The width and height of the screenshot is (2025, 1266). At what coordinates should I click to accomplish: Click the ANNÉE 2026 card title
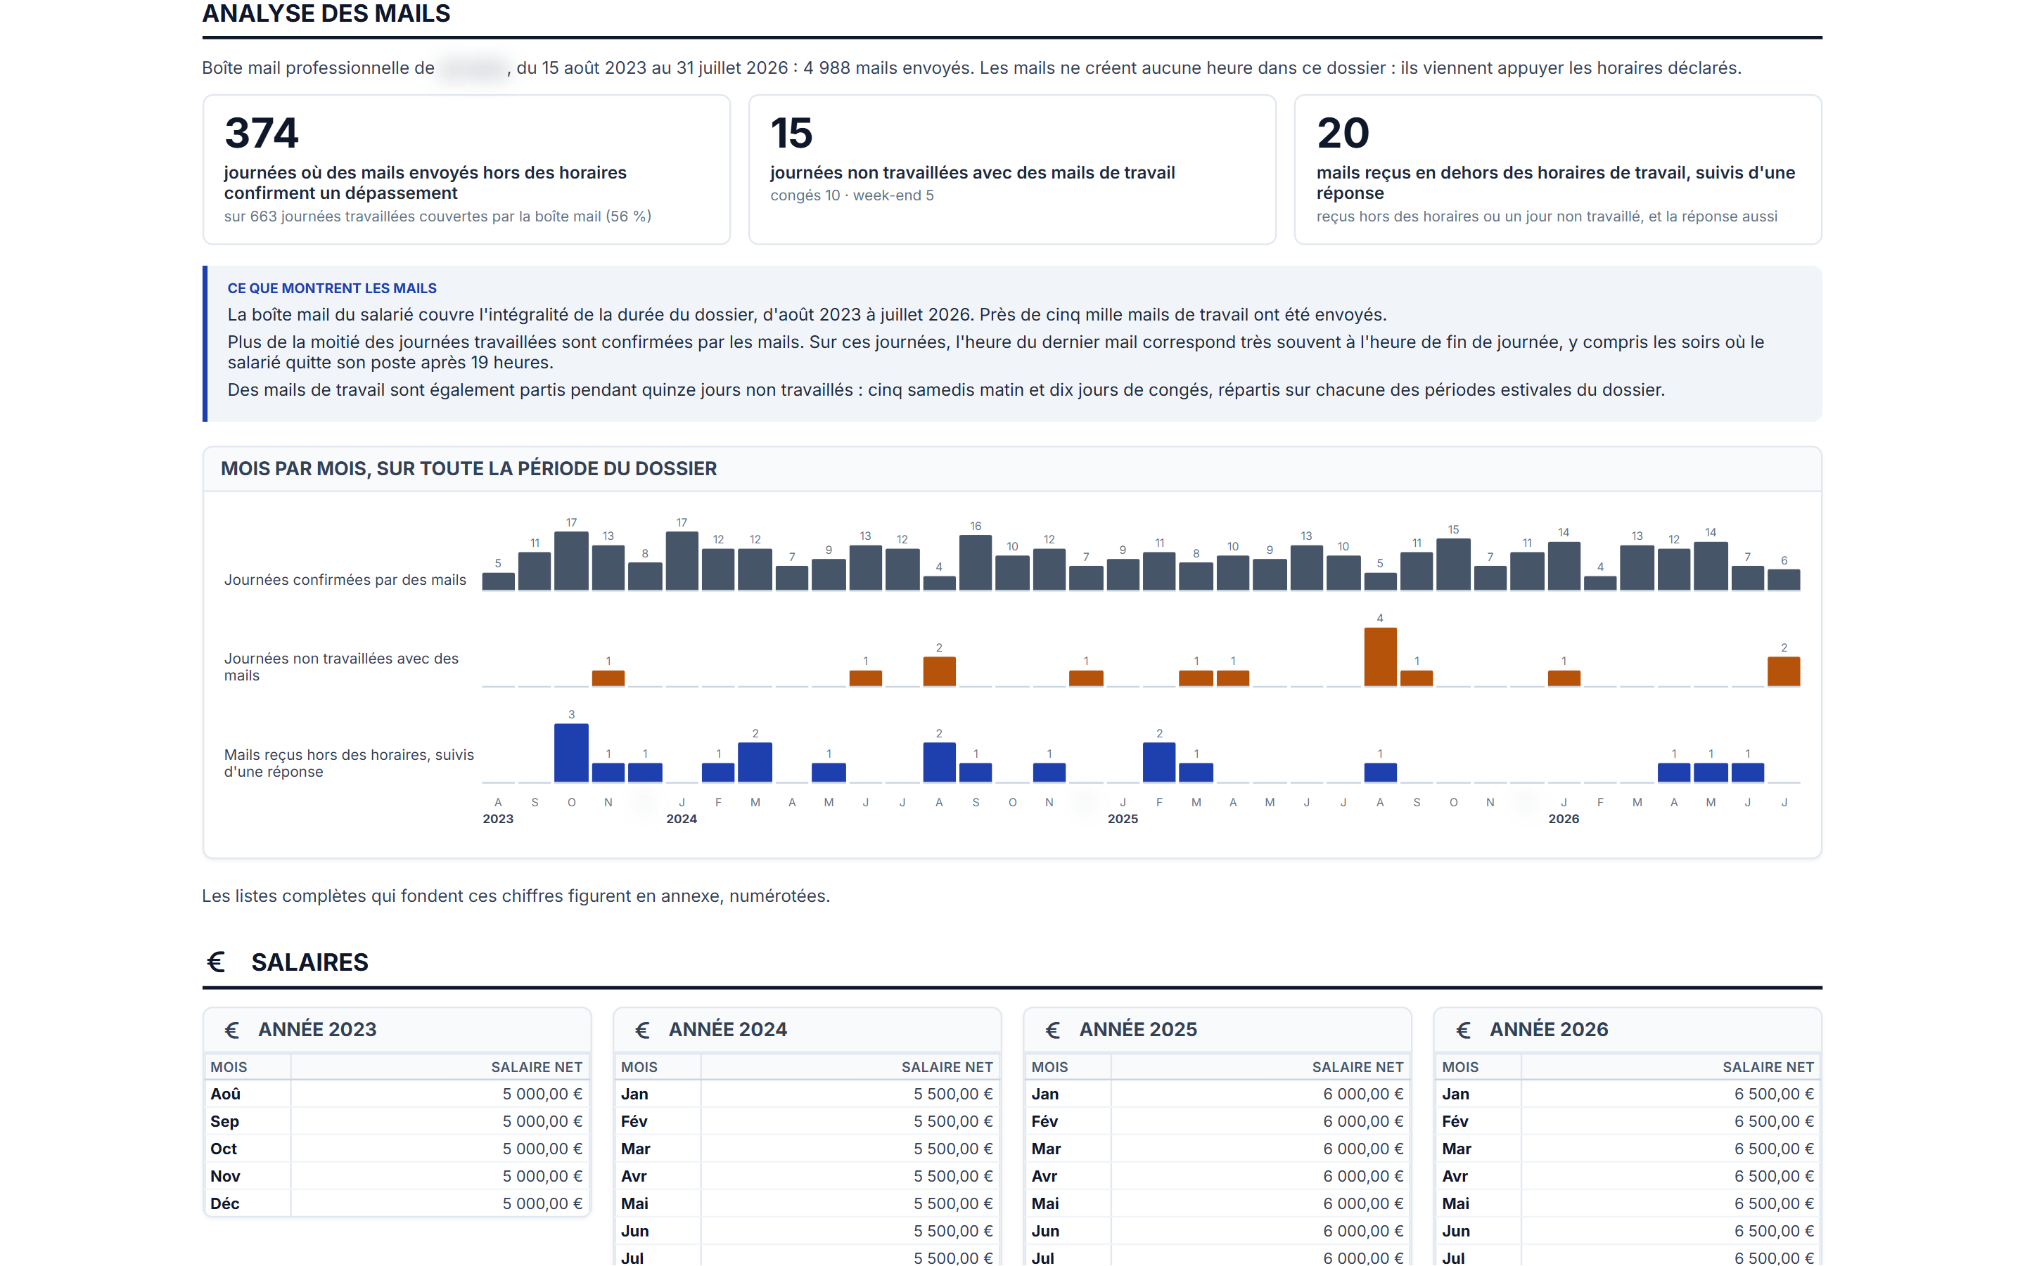pos(1549,1030)
